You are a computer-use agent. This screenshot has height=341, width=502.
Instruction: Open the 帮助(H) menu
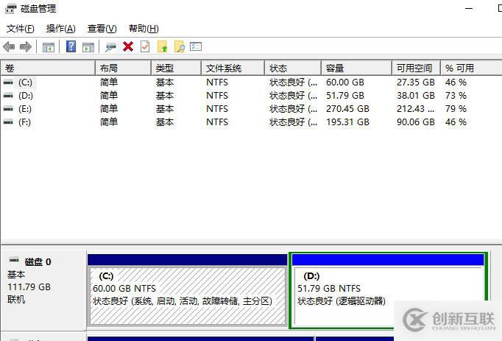pos(144,29)
